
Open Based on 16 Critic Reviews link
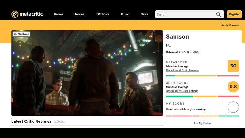[x=182, y=71]
